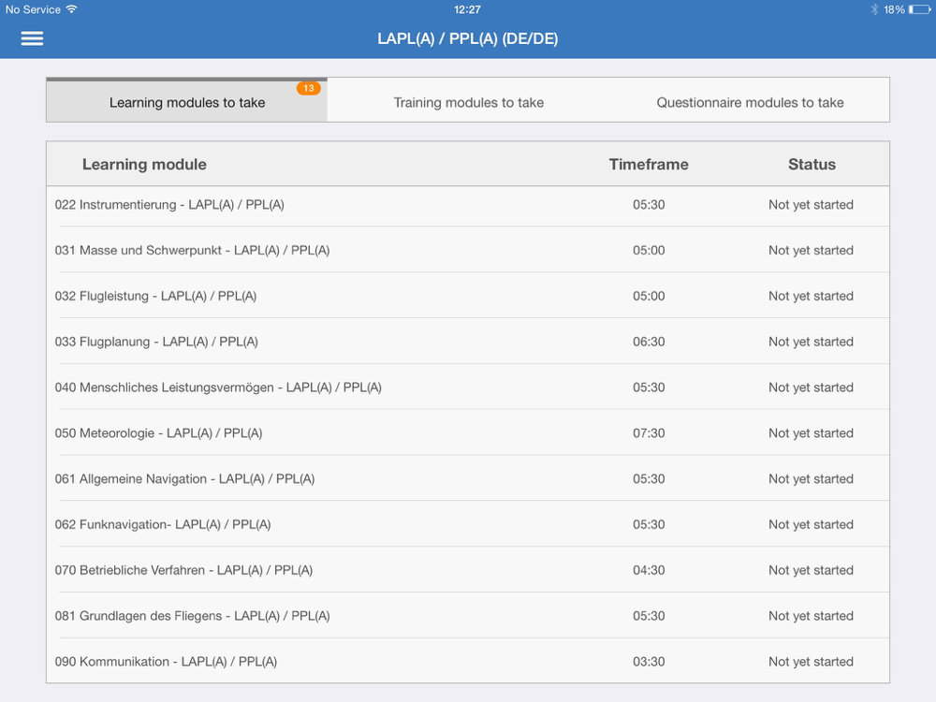Image resolution: width=936 pixels, height=702 pixels.
Task: Click Not yet started status for 090 Kommunikation
Action: point(811,662)
